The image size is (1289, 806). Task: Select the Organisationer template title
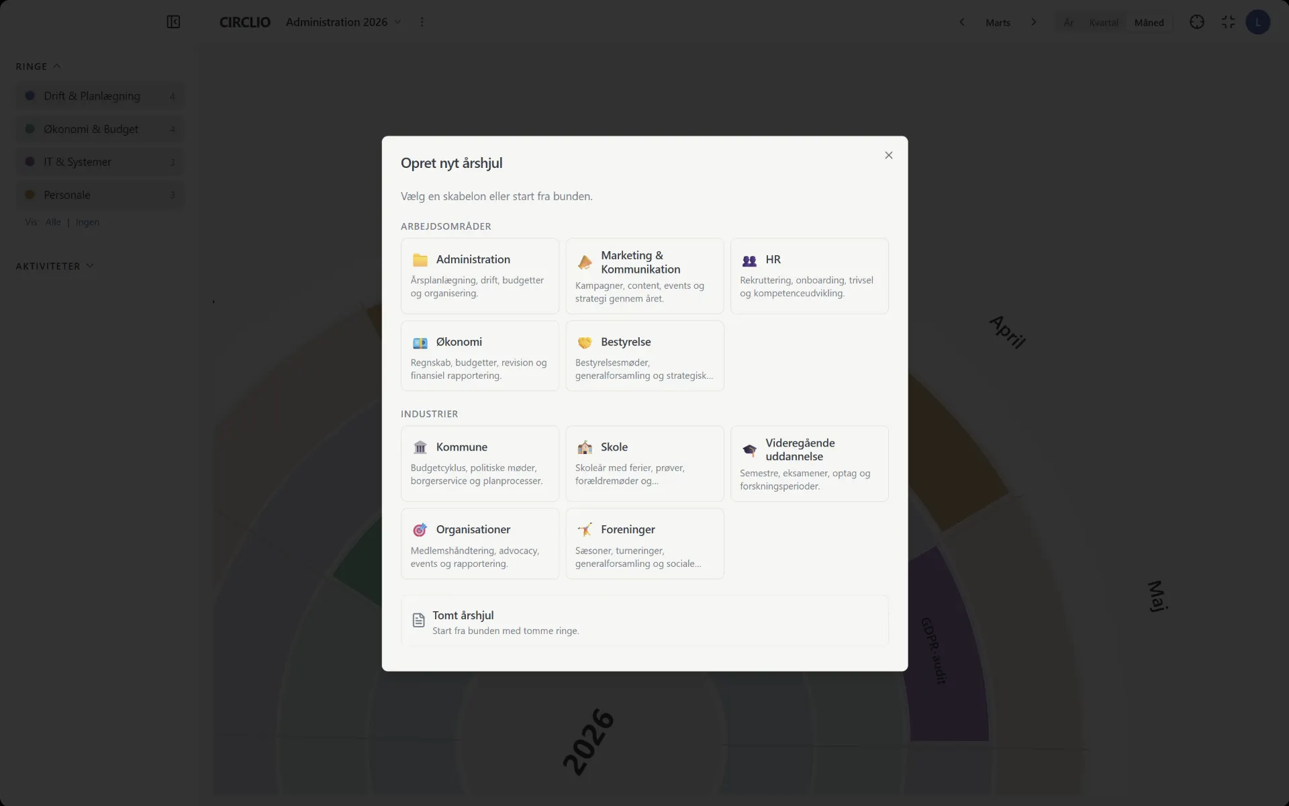(473, 529)
